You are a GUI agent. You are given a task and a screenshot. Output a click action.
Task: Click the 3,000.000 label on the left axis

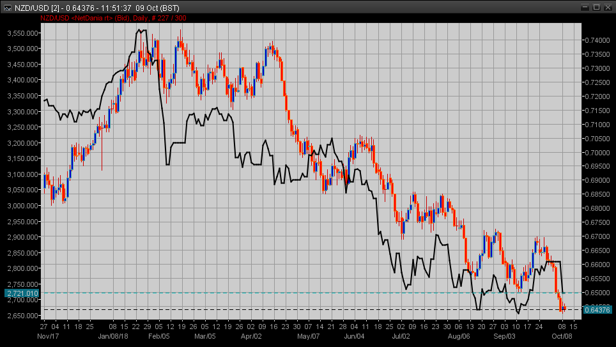pyautogui.click(x=22, y=206)
